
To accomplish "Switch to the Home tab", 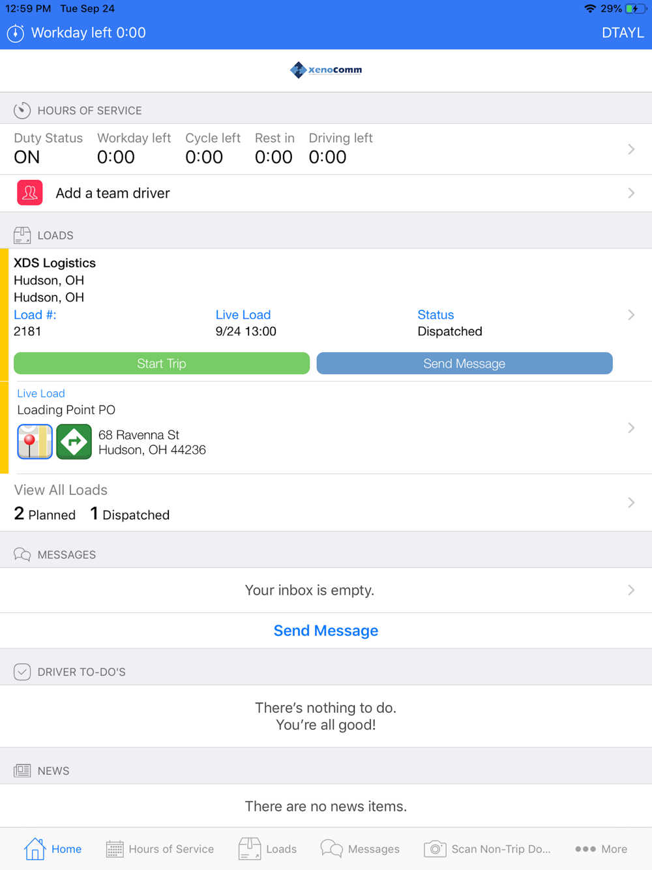I will tap(53, 848).
